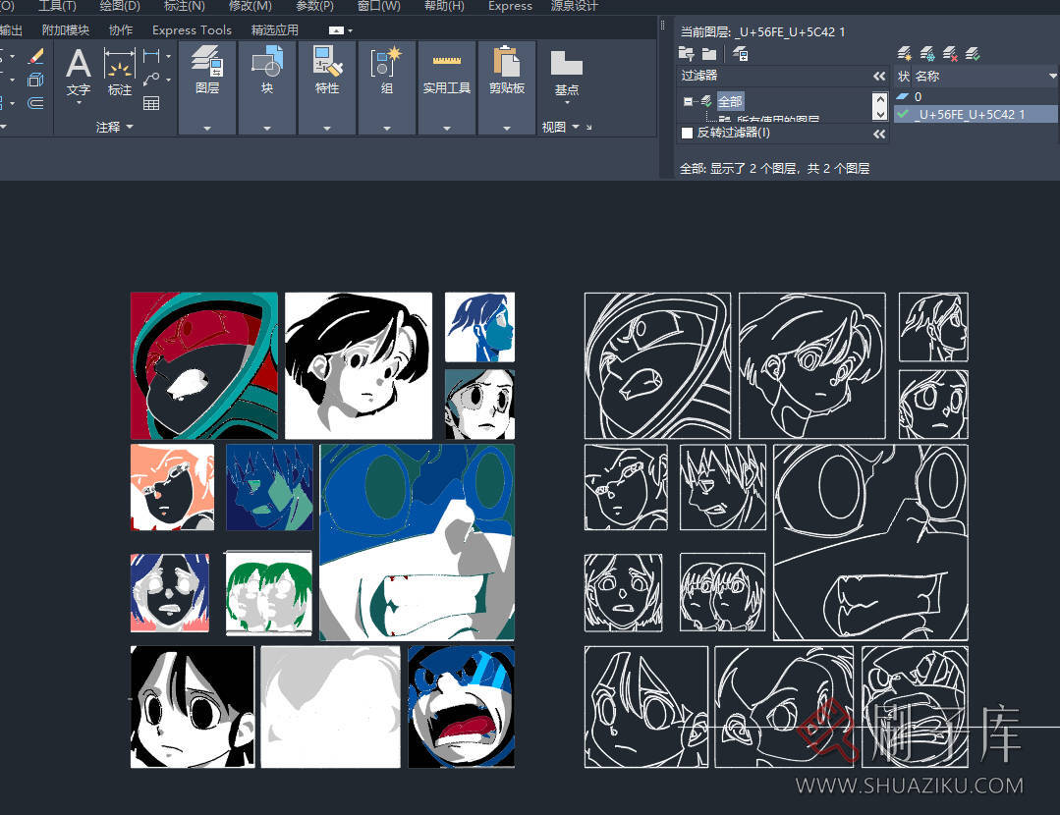Screen dimensions: 1060x815
Task: Open the 实用工具 measuring ruler icon
Action: (447, 62)
